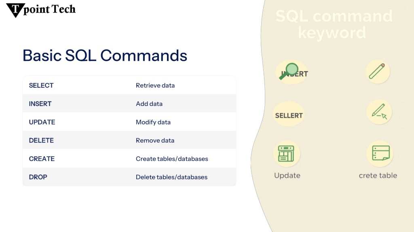This screenshot has height=232, width=414.
Task: Click the pencil icon with red eraser
Action: coord(377,71)
